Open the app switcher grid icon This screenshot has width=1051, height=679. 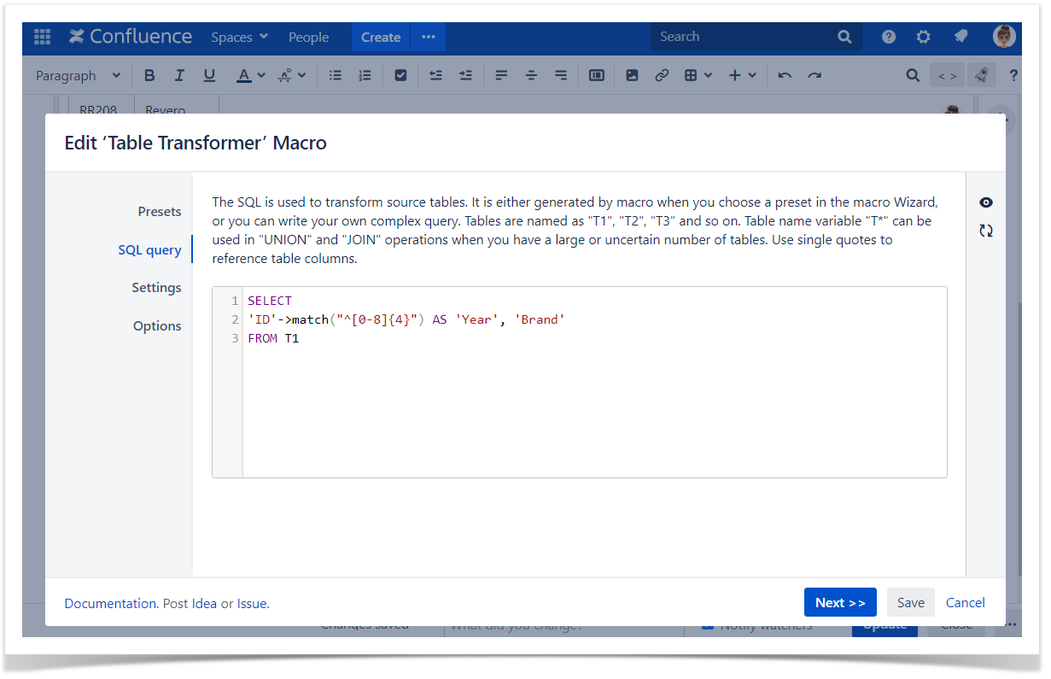[x=42, y=37]
